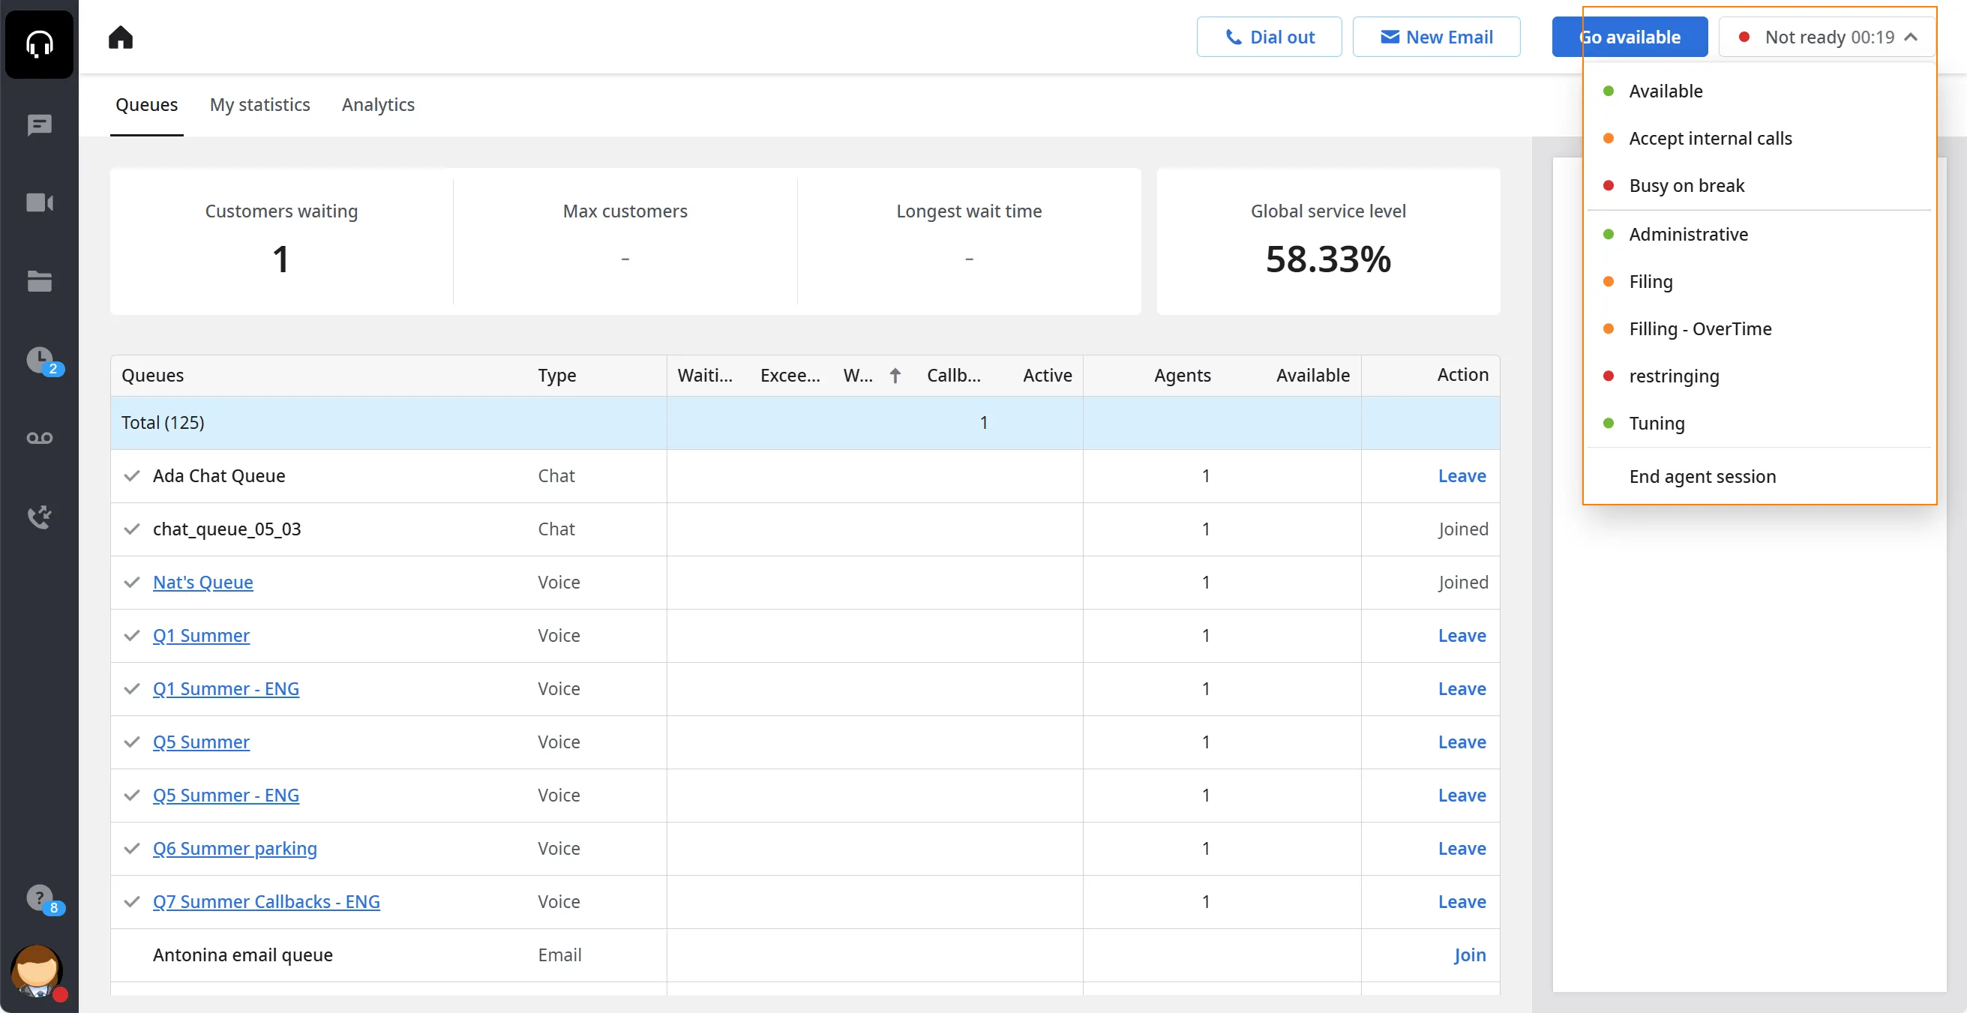Click the Dial out button
Screen dimensions: 1967x1013
[1269, 37]
